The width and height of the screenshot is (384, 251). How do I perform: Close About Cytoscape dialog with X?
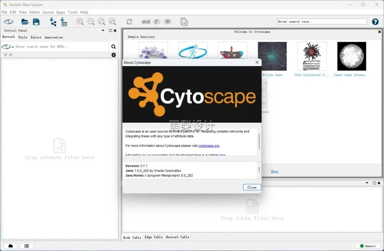[257, 62]
